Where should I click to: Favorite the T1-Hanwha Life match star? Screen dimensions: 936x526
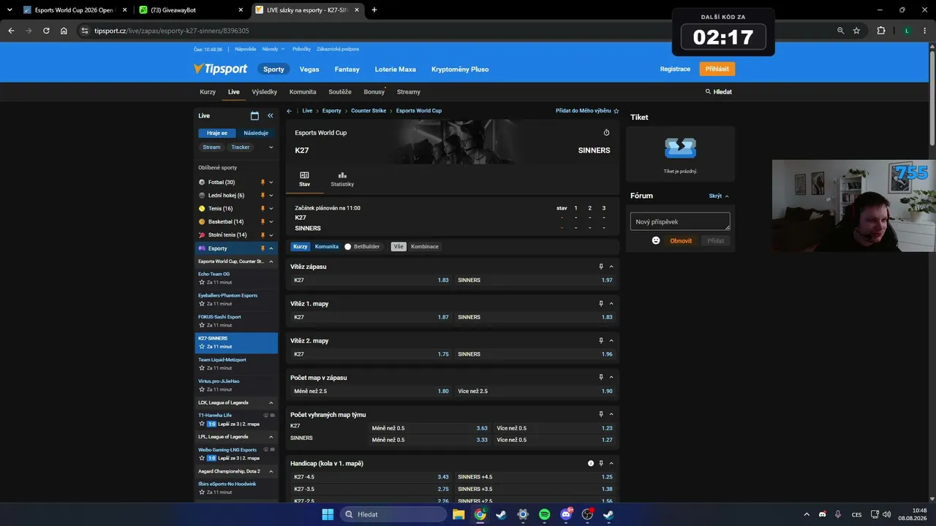click(x=202, y=424)
